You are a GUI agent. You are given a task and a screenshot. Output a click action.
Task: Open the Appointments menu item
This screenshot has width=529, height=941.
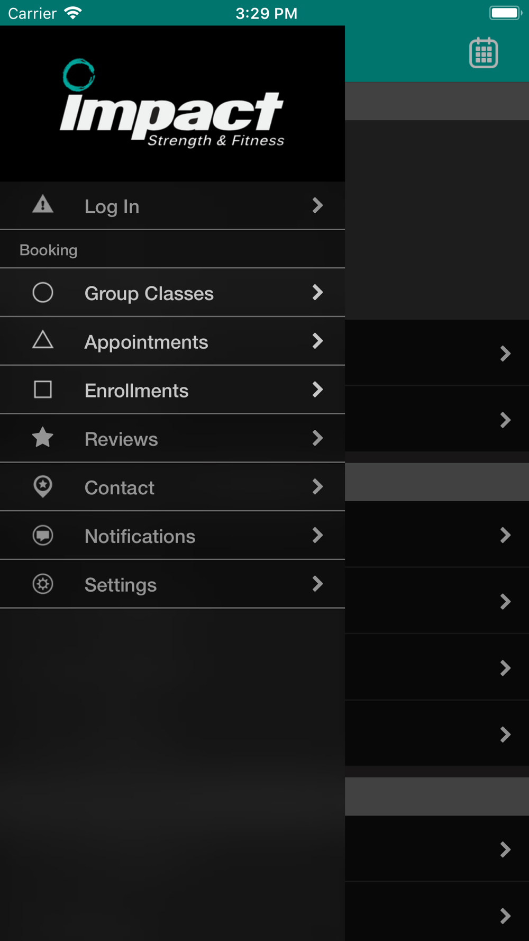[172, 341]
